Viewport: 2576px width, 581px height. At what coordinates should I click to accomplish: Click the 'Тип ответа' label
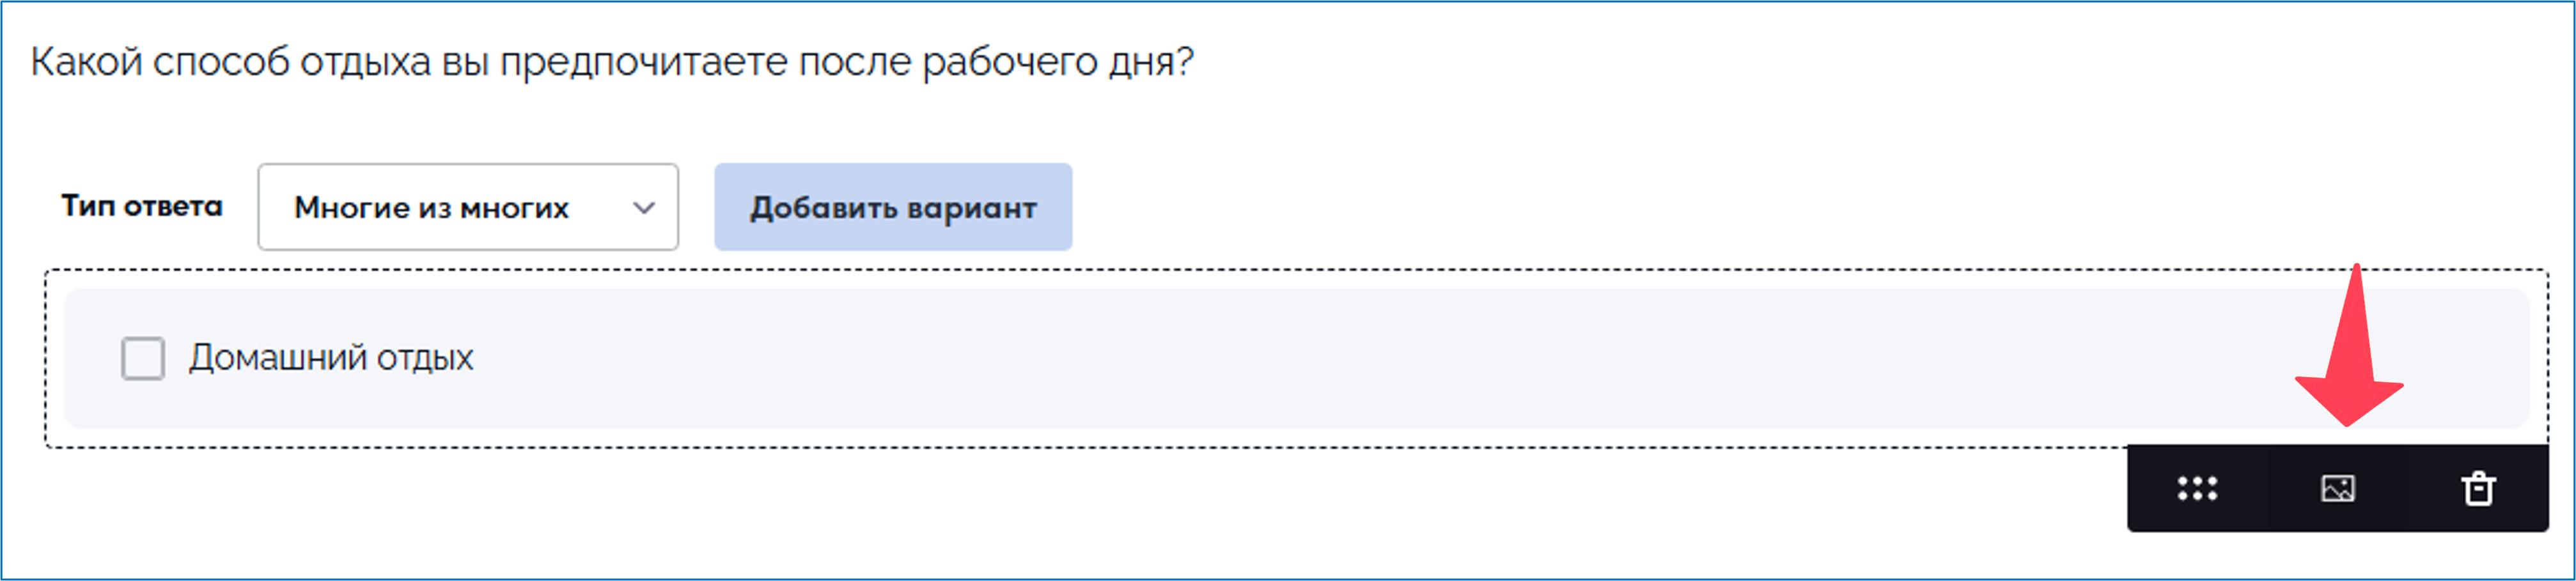[142, 206]
